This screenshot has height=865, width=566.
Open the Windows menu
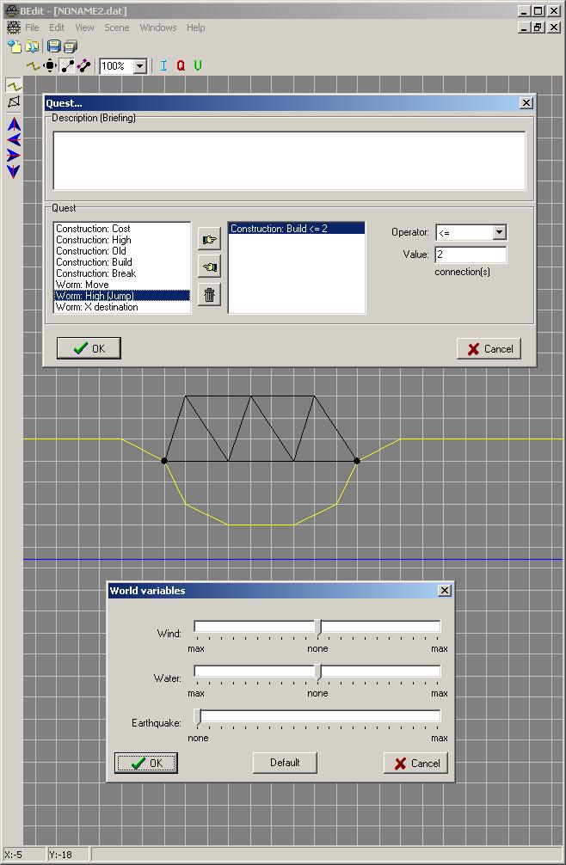click(158, 28)
